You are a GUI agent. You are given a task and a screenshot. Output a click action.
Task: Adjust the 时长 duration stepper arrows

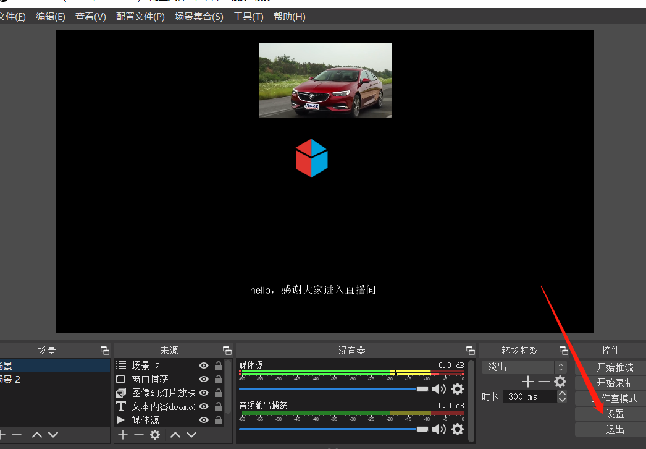561,396
